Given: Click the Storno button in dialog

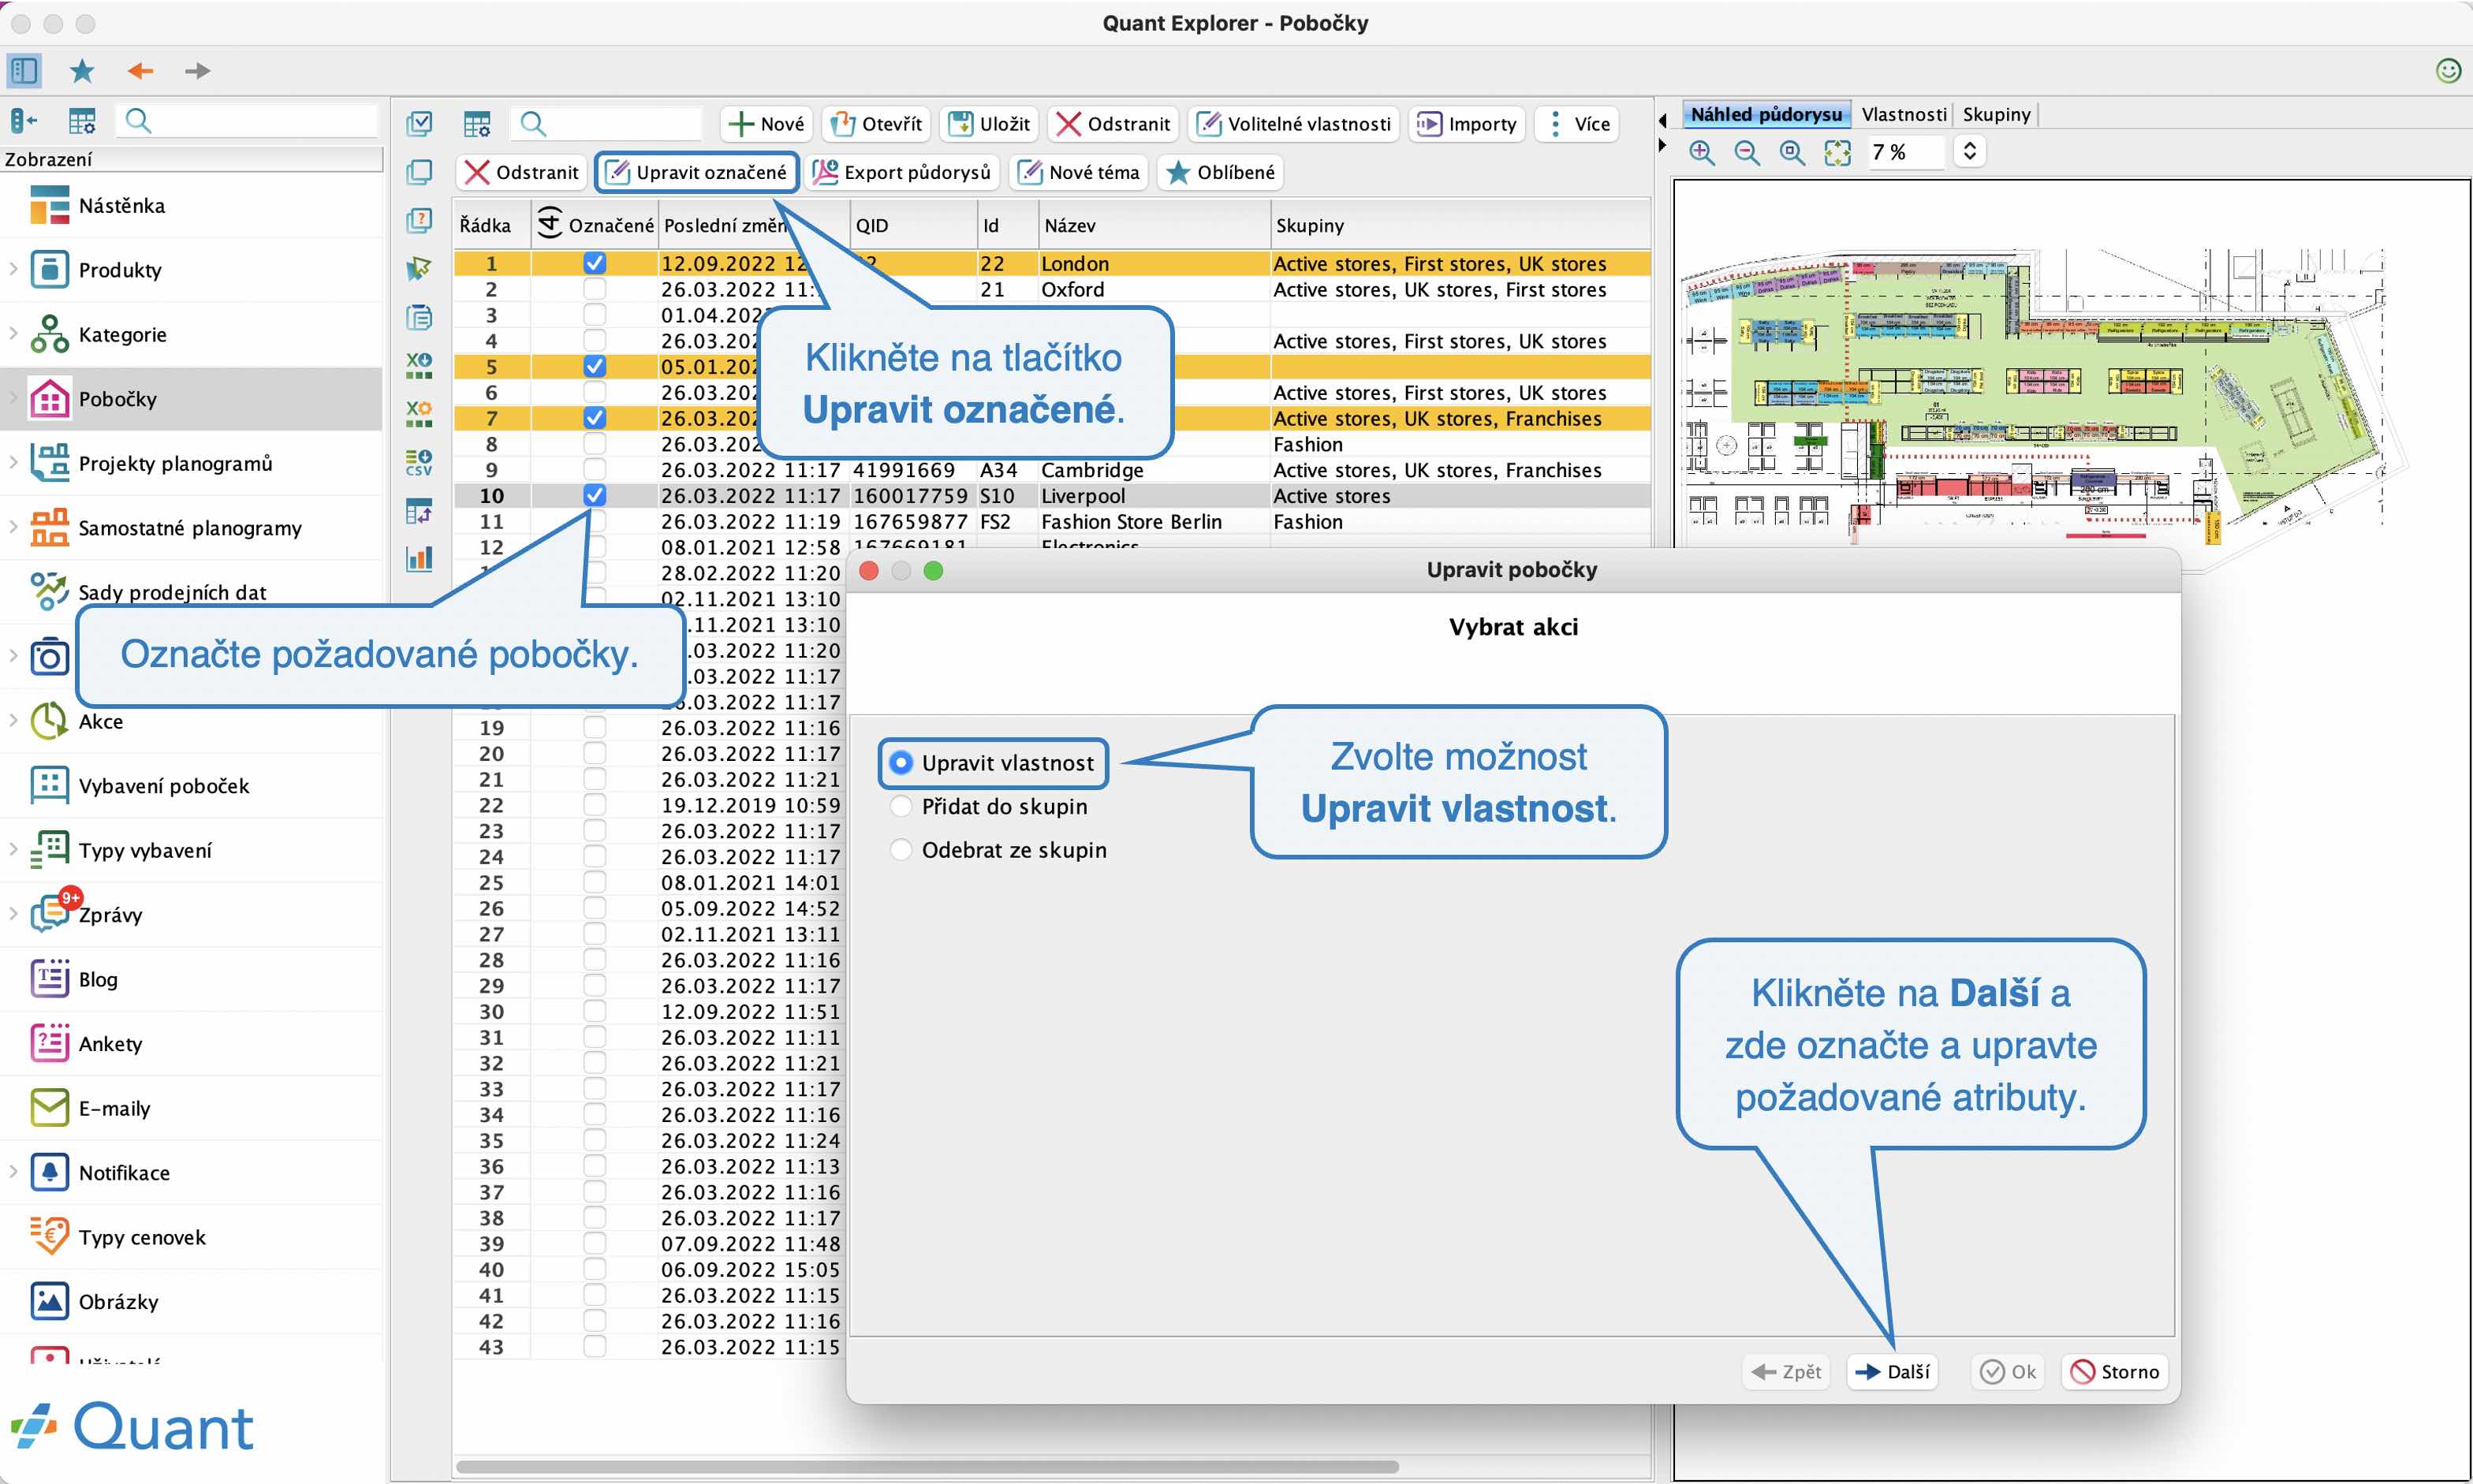Looking at the screenshot, I should tap(2114, 1372).
